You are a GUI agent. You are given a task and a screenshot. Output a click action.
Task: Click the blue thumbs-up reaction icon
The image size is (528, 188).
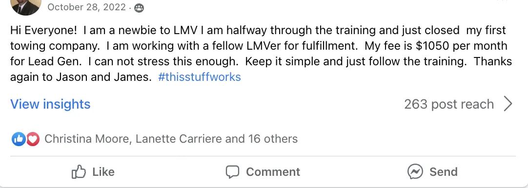[x=19, y=139]
